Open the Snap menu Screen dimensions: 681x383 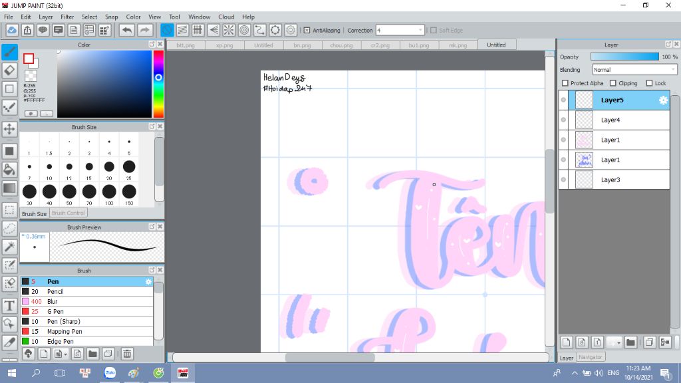111,17
